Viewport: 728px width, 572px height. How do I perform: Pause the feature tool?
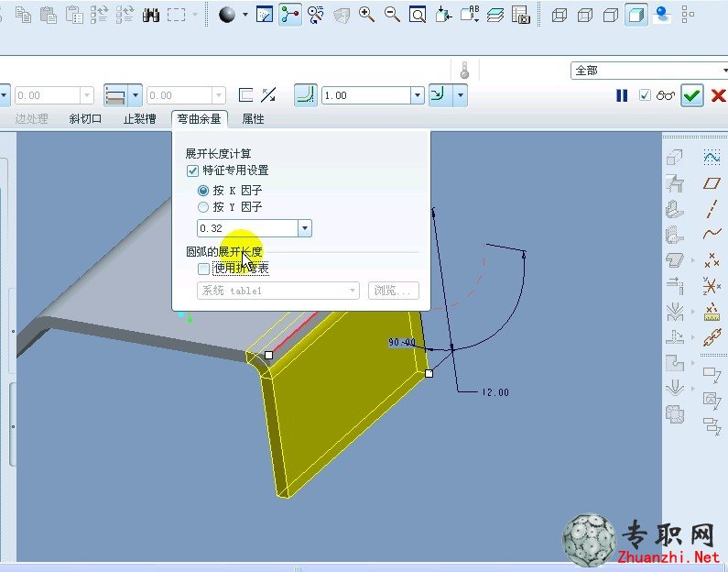pos(622,95)
